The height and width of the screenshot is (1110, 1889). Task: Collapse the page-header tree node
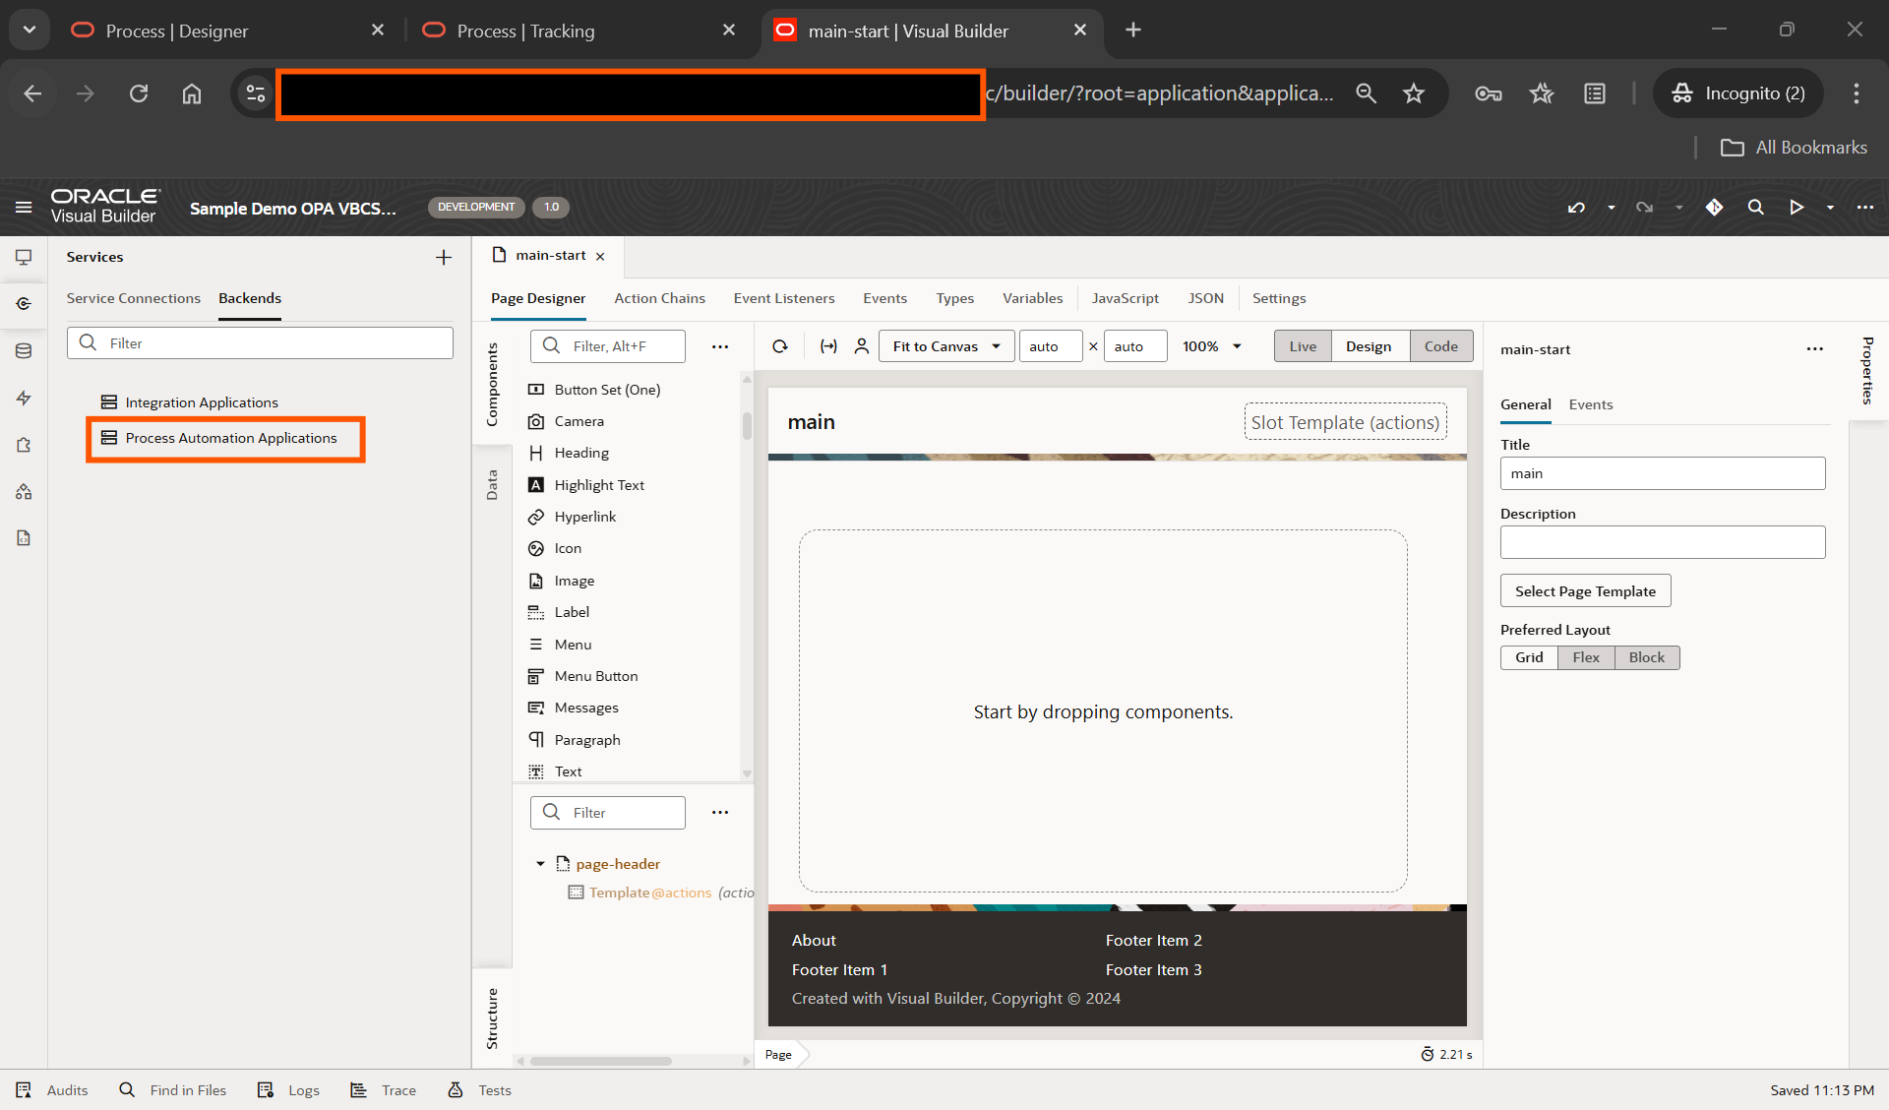540,863
